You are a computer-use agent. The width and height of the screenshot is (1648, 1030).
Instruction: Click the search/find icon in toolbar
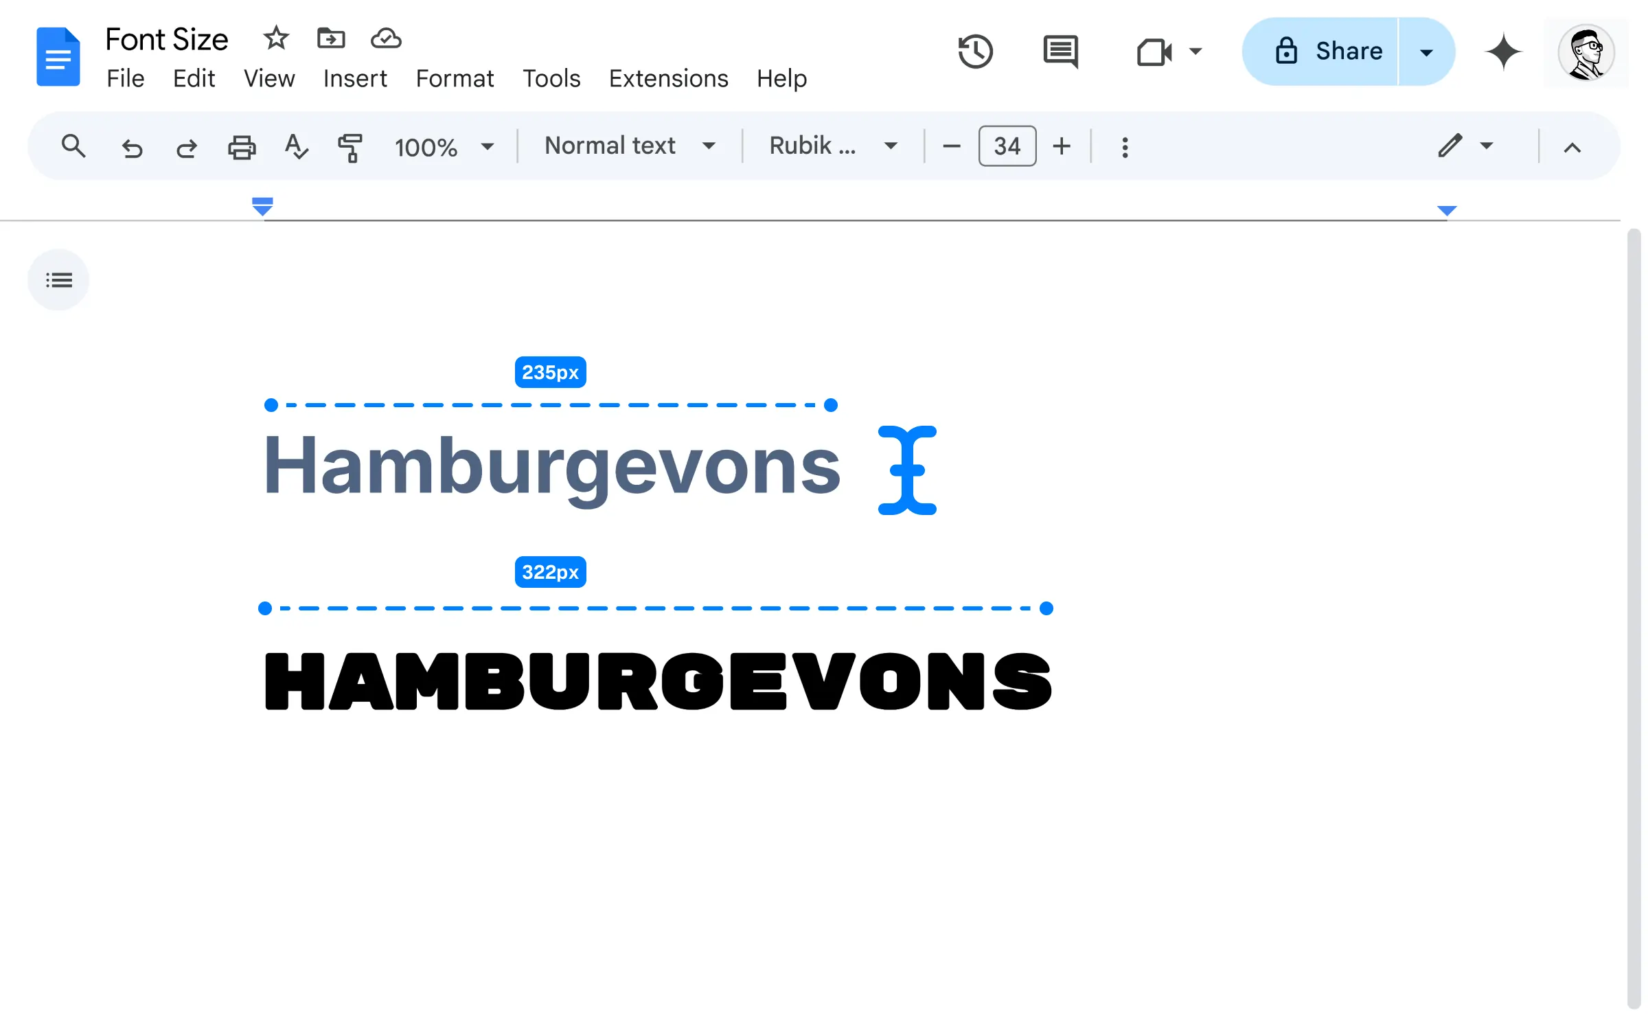(72, 146)
